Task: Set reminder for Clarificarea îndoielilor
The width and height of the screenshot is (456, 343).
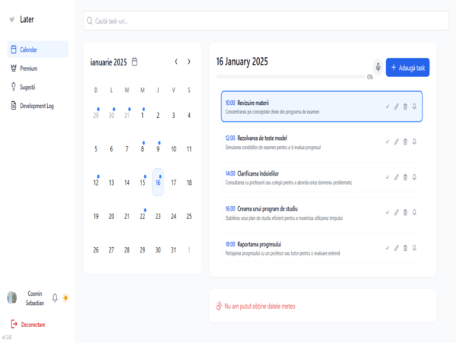Action: click(x=414, y=177)
